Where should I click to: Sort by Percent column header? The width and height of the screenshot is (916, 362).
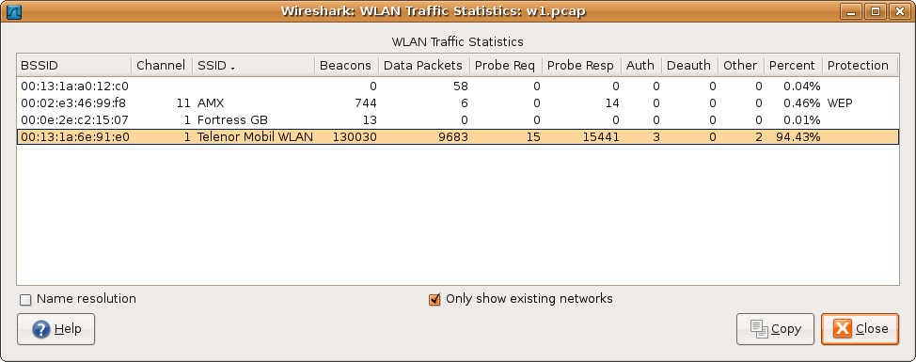click(794, 66)
